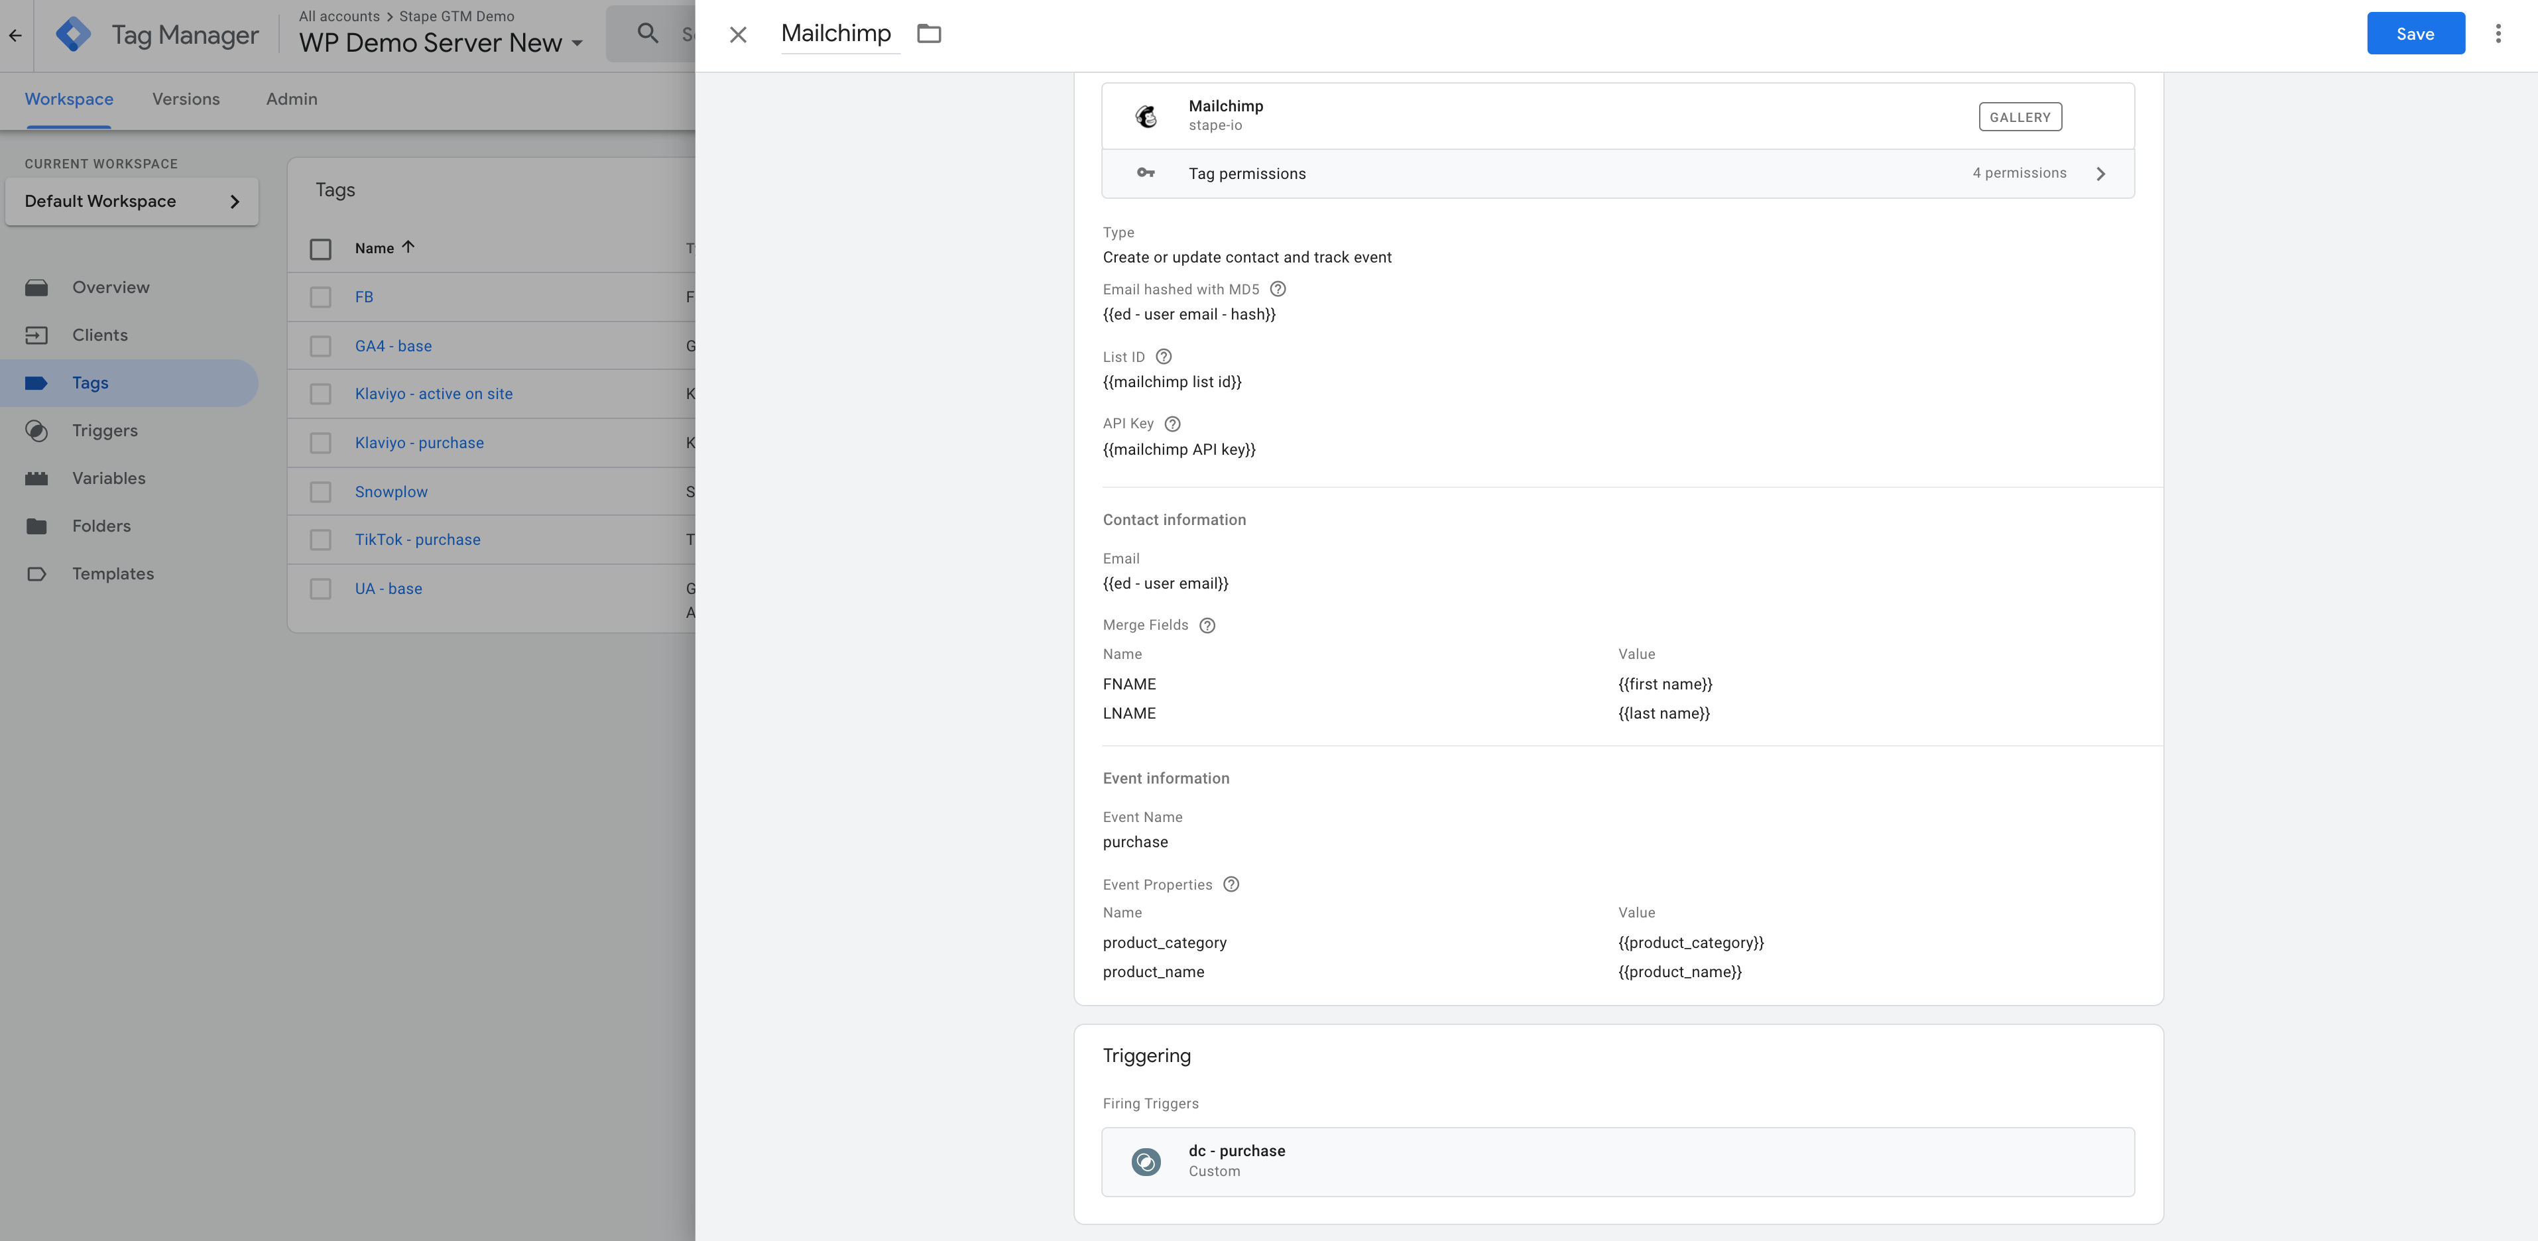
Task: Check the Klaviyo - purchase tag checkbox
Action: [x=320, y=443]
